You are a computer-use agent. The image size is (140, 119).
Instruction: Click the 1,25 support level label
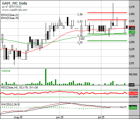80,42
